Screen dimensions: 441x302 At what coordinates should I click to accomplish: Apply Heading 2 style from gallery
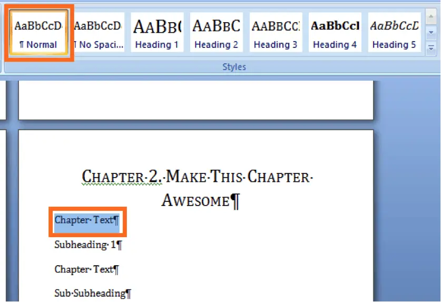[x=217, y=33]
